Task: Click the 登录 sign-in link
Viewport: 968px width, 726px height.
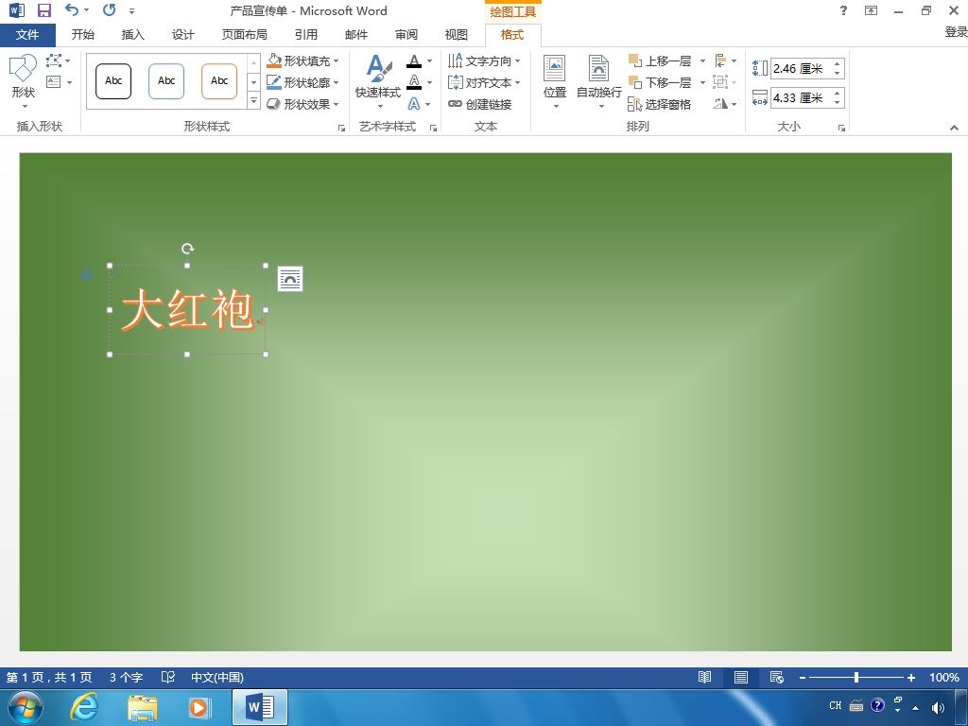Action: (956, 32)
